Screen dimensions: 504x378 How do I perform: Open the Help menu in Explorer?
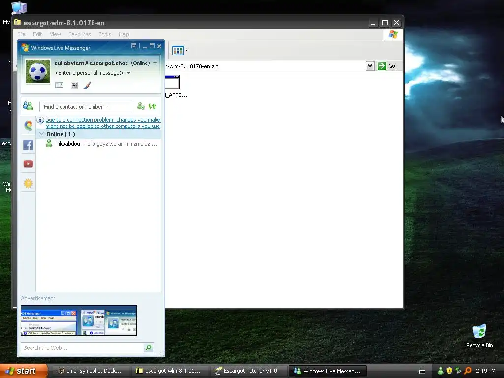point(124,34)
